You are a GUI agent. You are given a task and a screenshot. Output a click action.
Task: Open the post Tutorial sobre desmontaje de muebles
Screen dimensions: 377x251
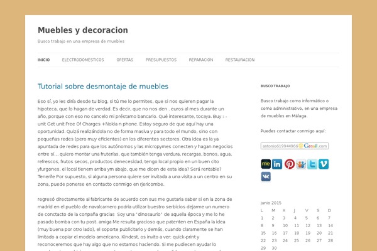[103, 86]
